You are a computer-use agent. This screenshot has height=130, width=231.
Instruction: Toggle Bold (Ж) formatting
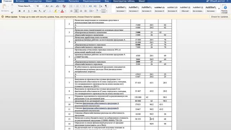pyautogui.click(x=19, y=11)
